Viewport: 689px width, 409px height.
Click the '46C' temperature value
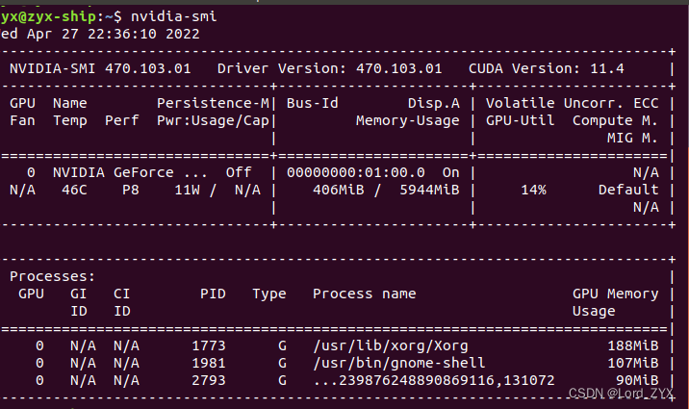point(74,190)
